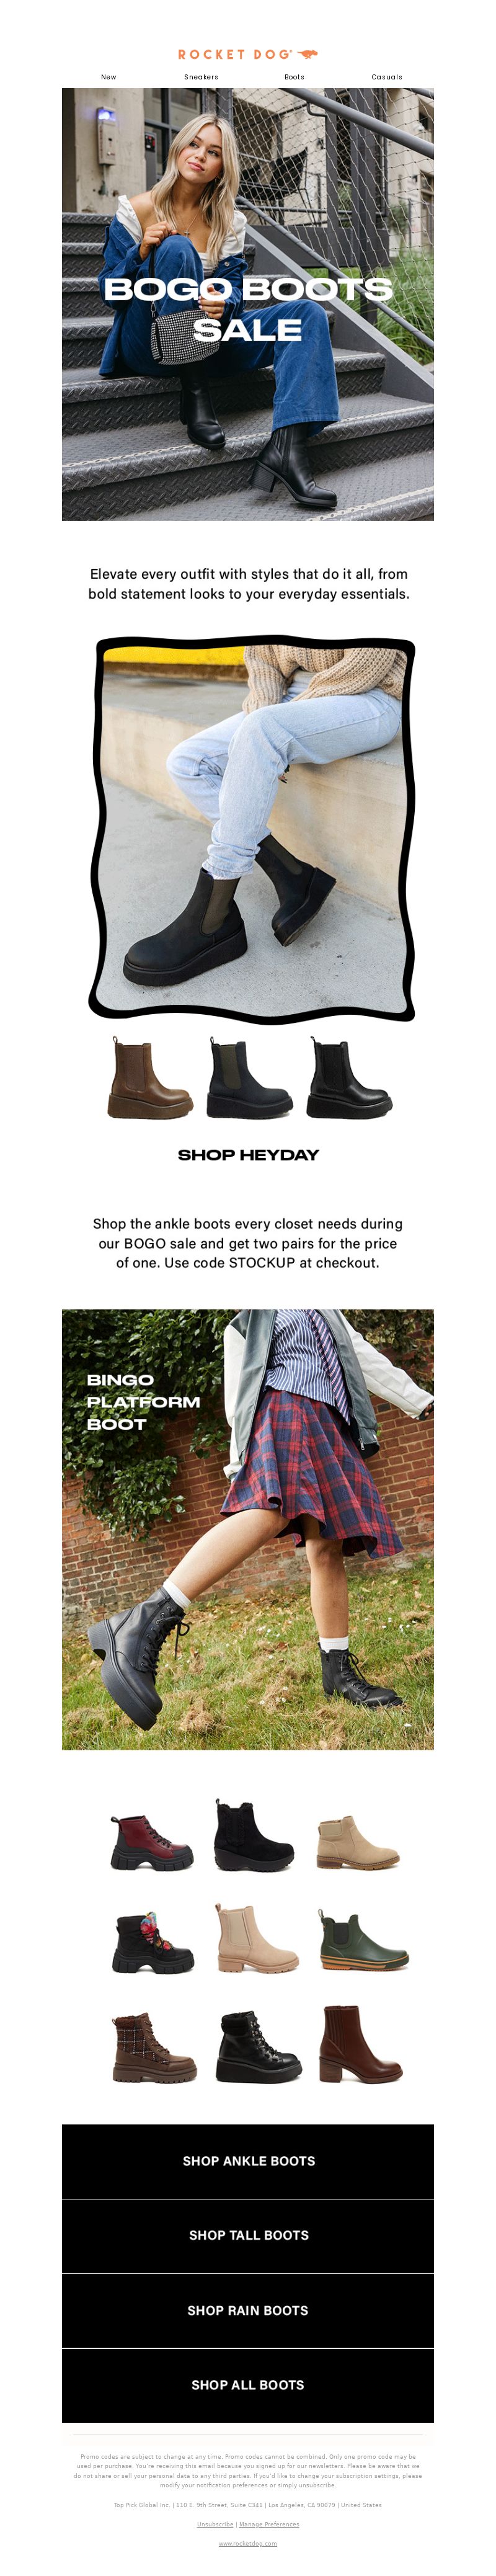
Task: Click Shop Rain Boots button
Action: (248, 2310)
